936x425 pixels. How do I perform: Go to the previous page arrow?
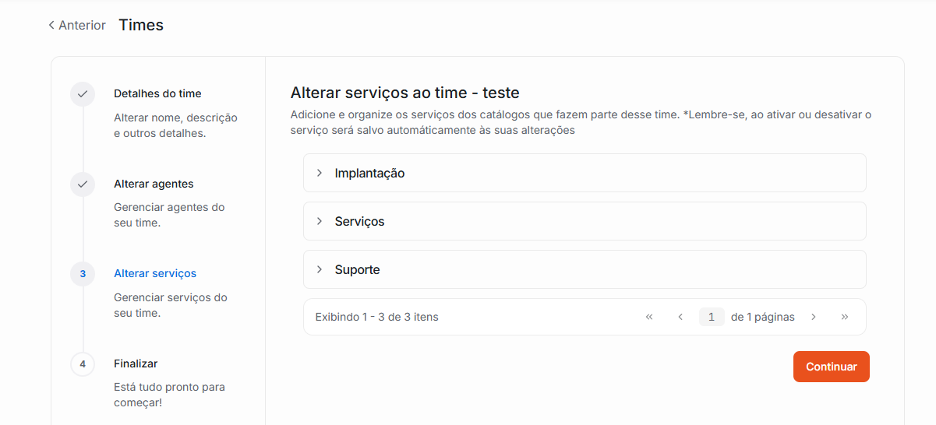[680, 317]
